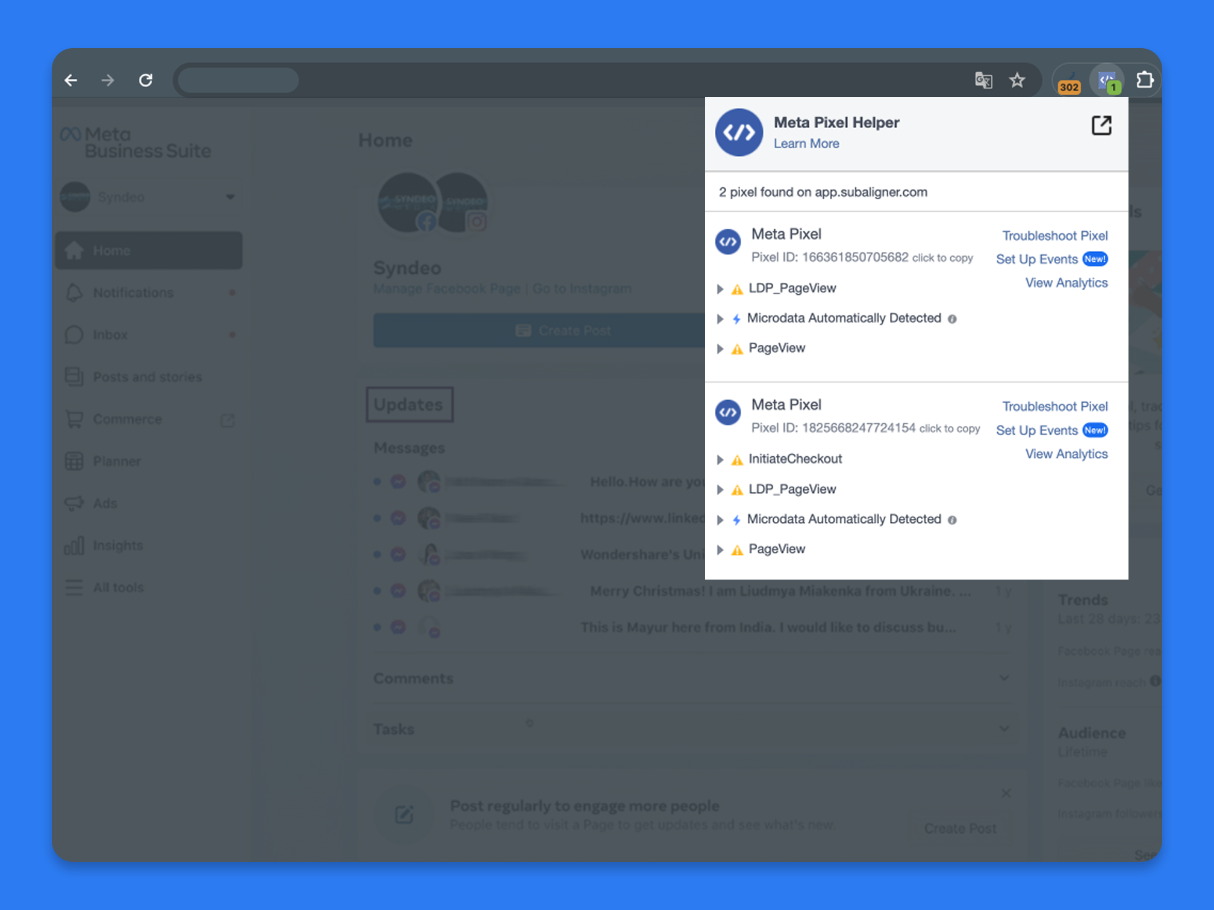This screenshot has height=910, width=1214.
Task: Click the Go to Instagram link
Action: 582,289
